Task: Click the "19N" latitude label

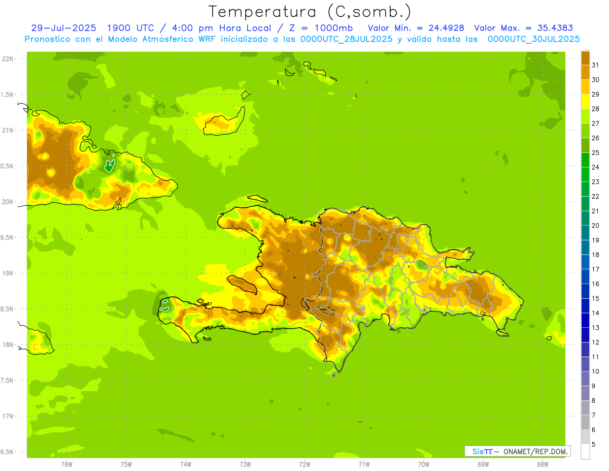Action: tap(8, 273)
